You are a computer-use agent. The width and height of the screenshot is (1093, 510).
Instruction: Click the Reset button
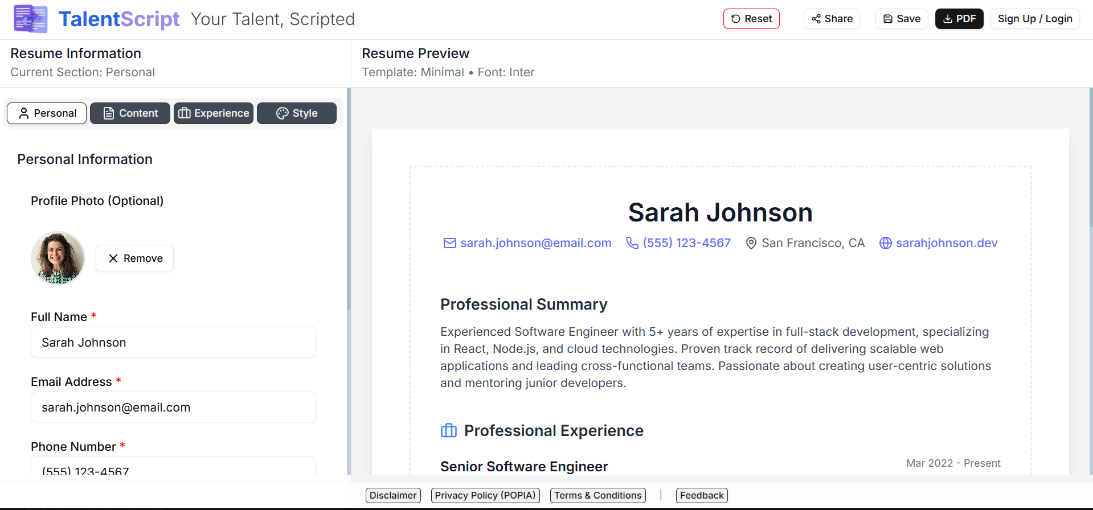(751, 19)
